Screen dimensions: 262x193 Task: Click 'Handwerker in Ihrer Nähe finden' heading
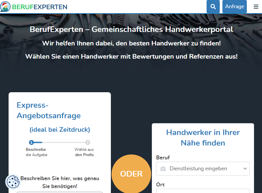pos(203,138)
